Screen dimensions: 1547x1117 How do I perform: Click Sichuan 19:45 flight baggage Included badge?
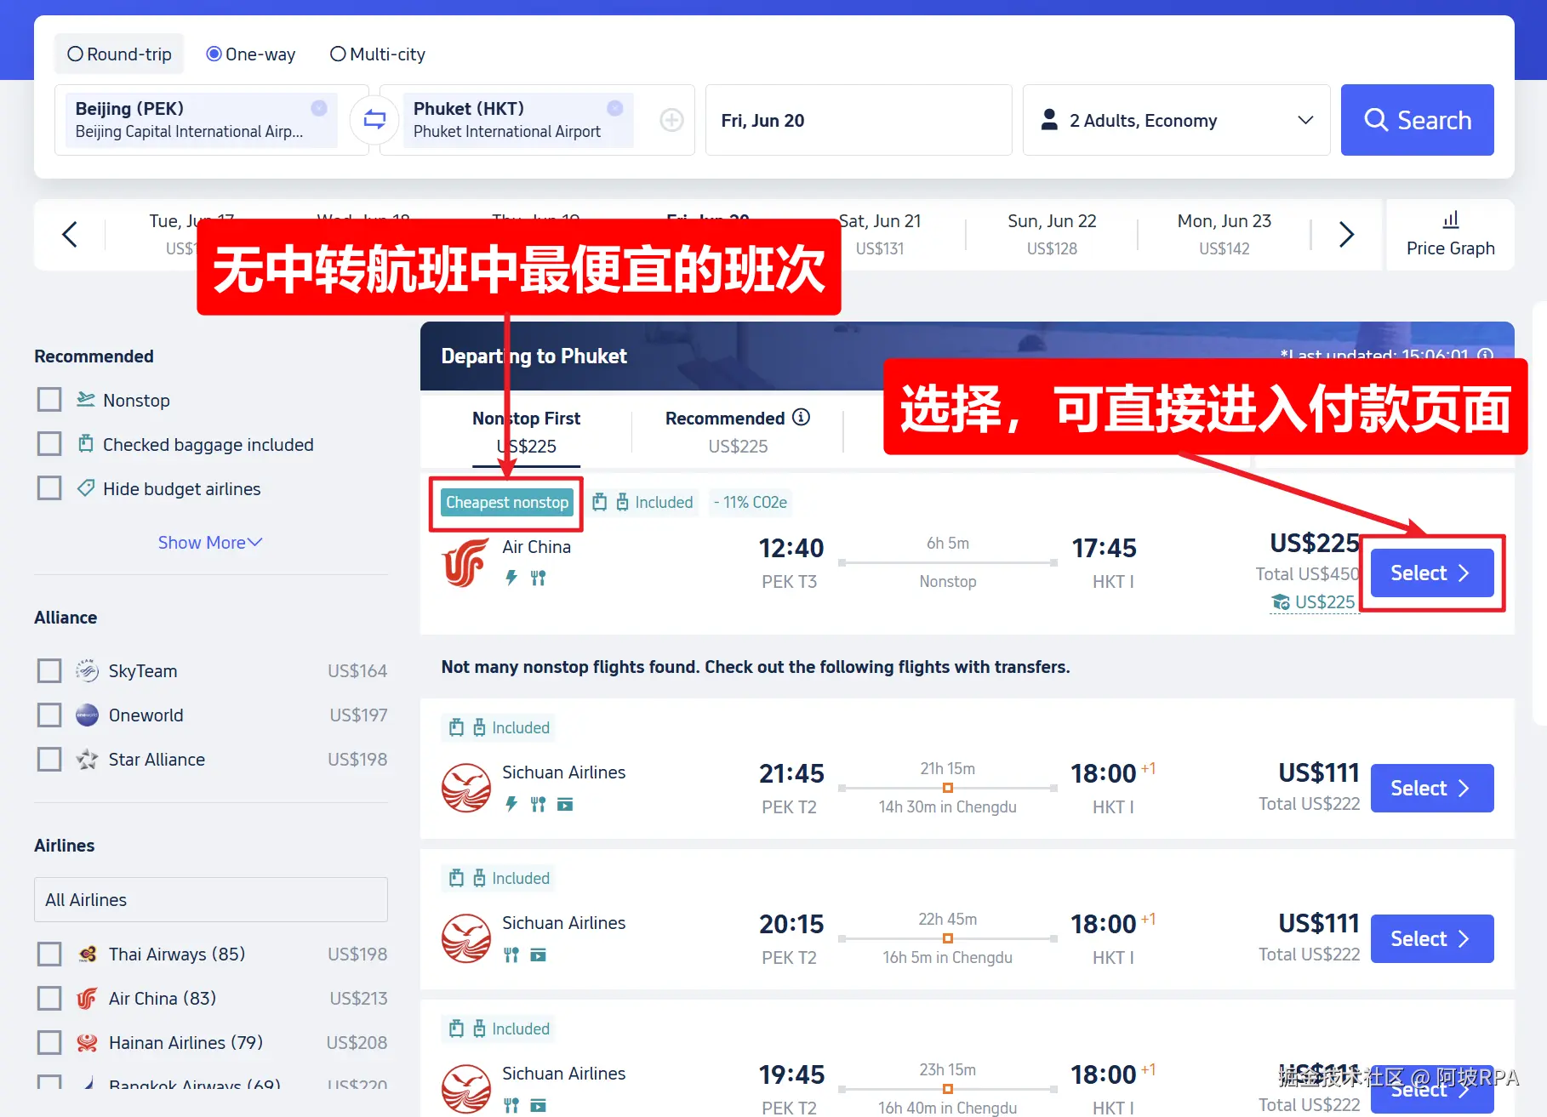click(x=499, y=1029)
